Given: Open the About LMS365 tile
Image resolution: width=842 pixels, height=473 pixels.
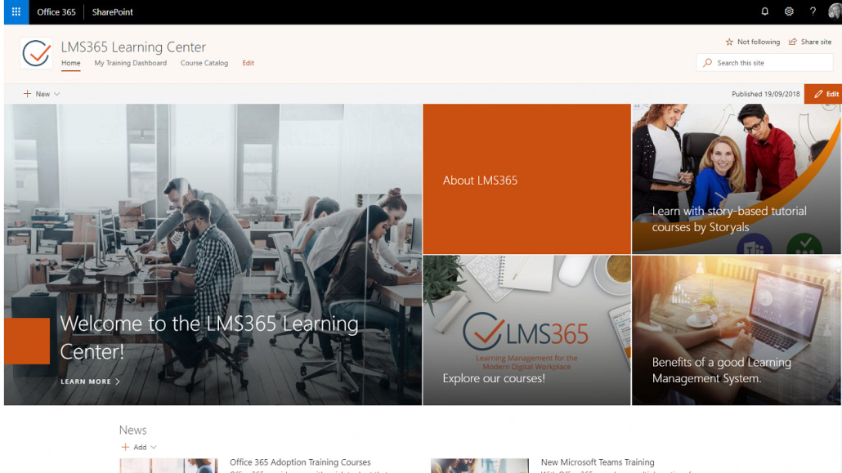Looking at the screenshot, I should coord(526,179).
